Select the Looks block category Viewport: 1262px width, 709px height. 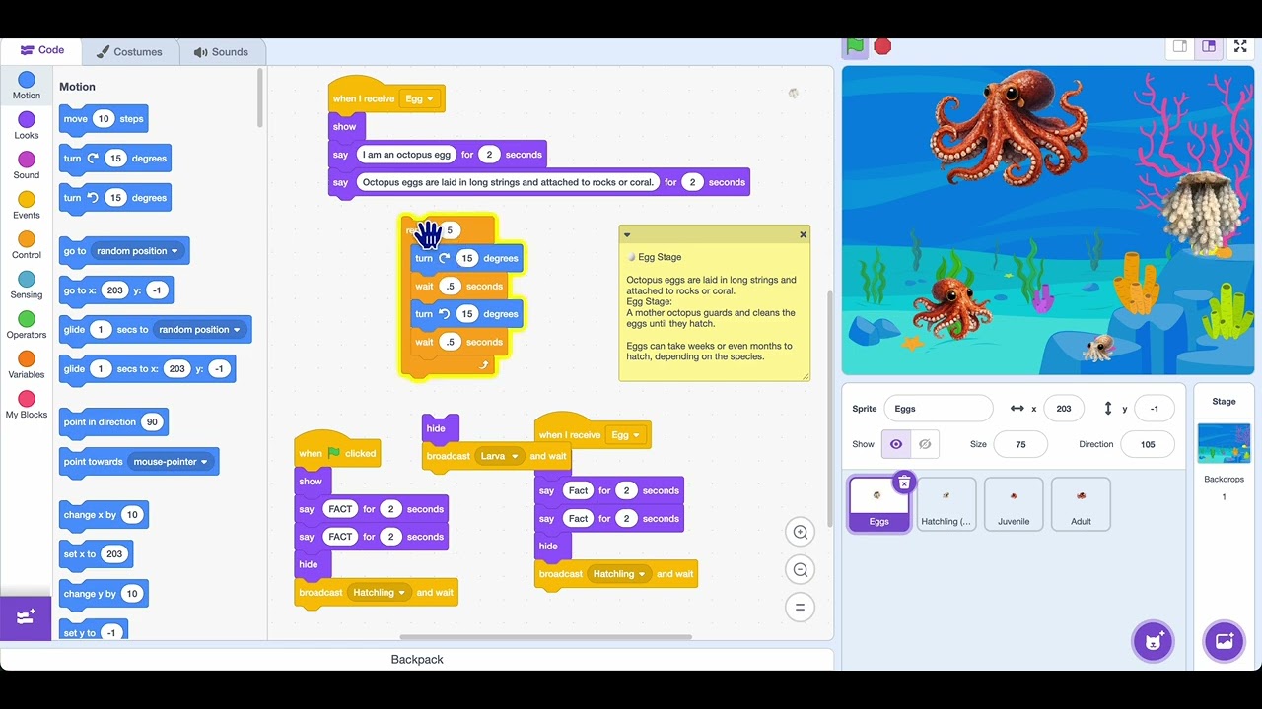pos(27,126)
